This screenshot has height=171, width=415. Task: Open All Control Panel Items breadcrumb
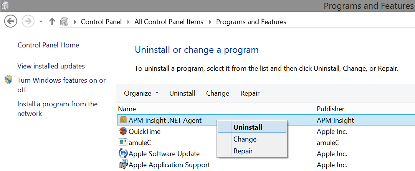169,22
